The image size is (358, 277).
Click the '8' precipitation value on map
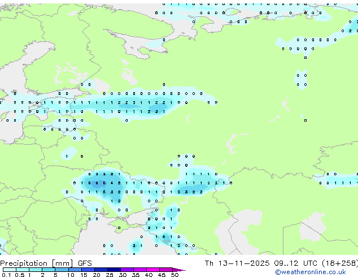[97, 183]
